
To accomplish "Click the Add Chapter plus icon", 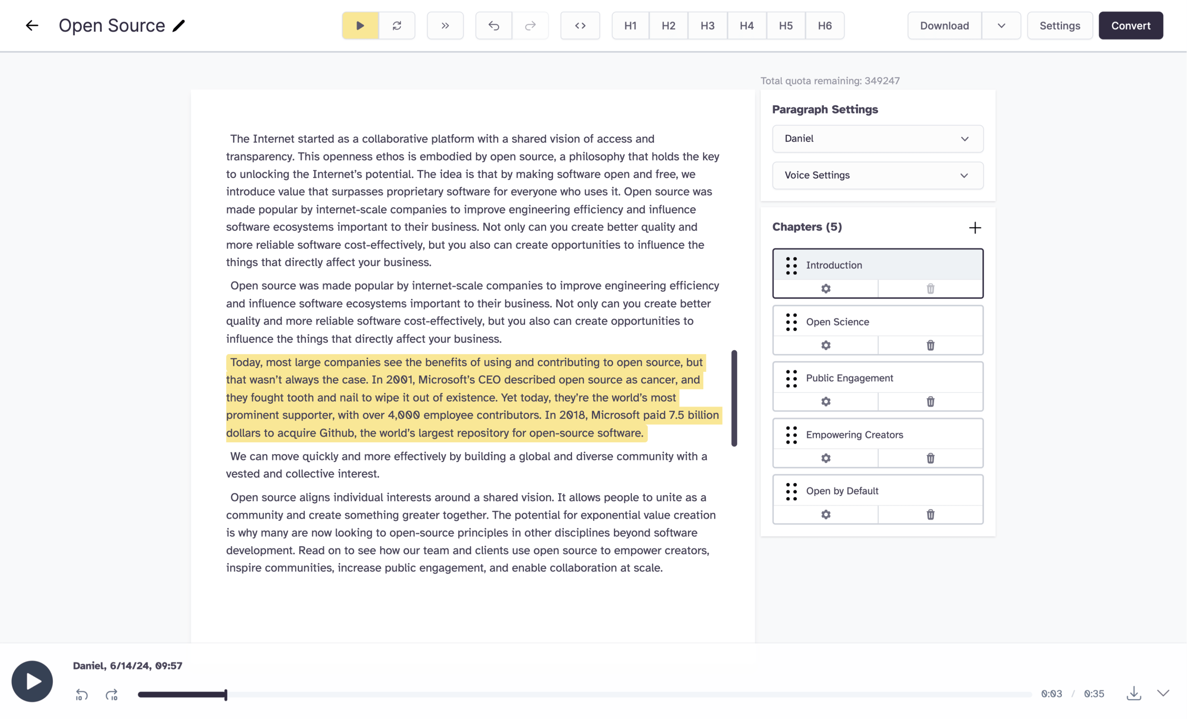I will 975,227.
